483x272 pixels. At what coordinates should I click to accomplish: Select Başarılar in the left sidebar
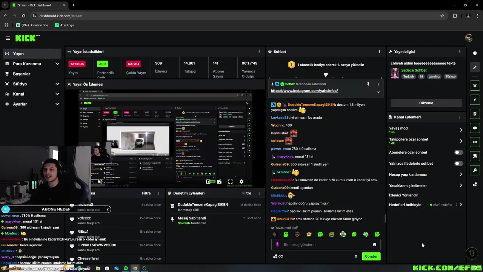point(32,74)
